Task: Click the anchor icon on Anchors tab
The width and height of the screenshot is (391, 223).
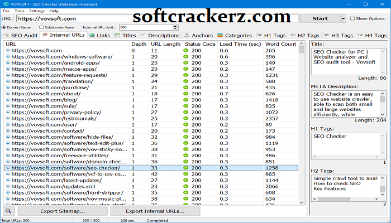Action: (x=187, y=35)
